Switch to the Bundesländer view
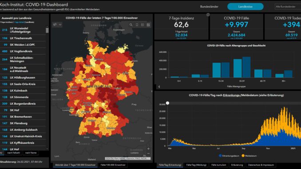 (x=209, y=7)
